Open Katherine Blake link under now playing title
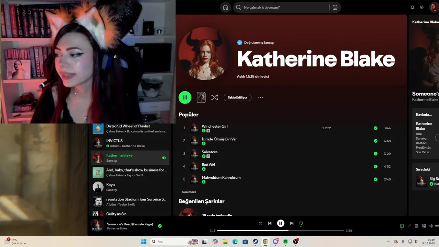Viewport: 439px width, 247px height. pos(117,228)
